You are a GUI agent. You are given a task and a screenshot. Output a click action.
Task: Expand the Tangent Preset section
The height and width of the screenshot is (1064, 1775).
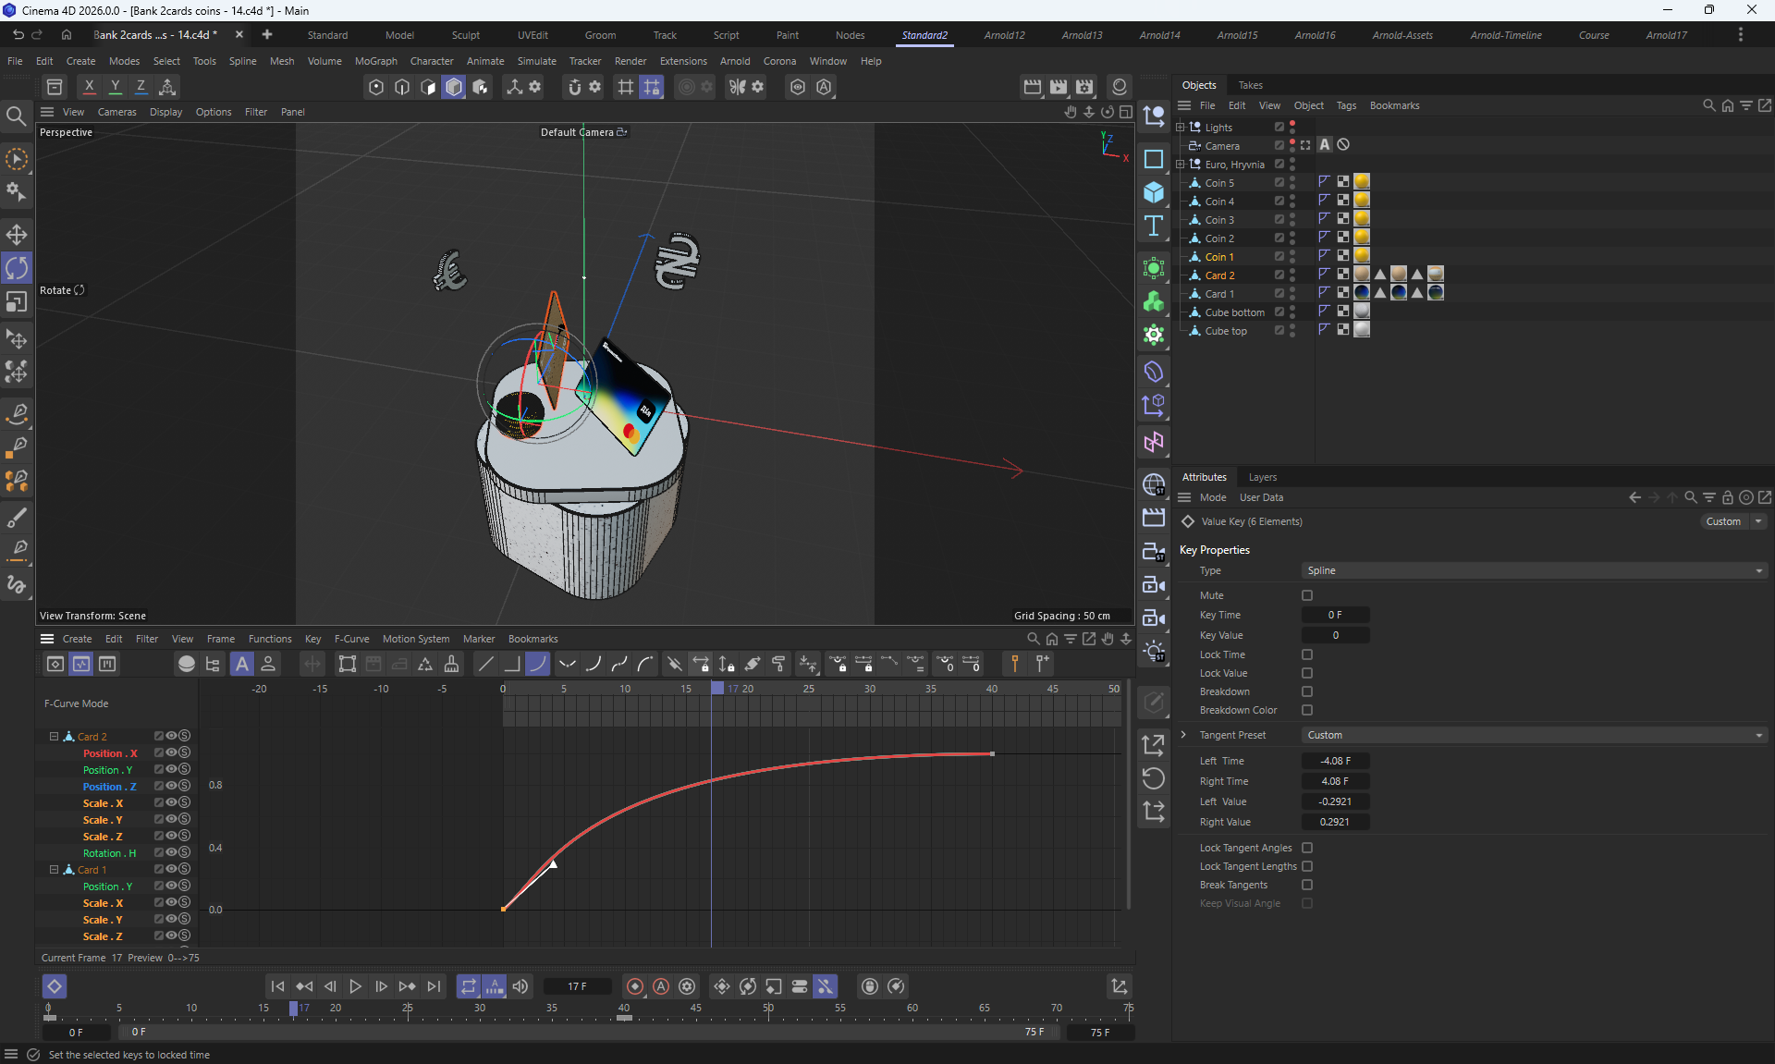(1183, 735)
